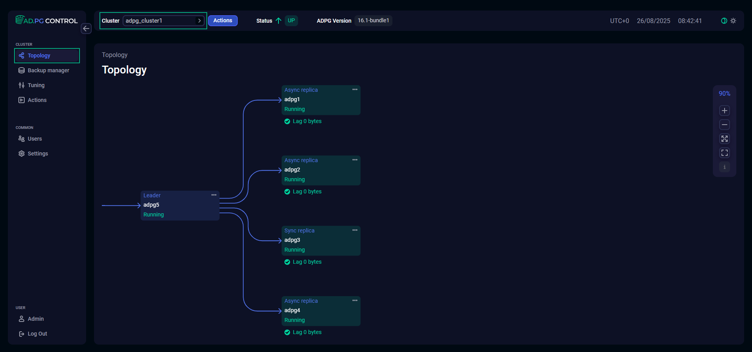Screen dimensions: 752x352
Task: Enter fullscreen mode via the frame icon
Action: [724, 153]
